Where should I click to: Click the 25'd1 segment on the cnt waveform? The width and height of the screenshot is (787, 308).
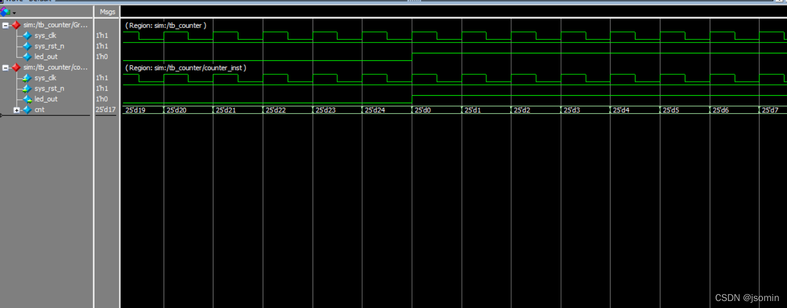(486, 110)
